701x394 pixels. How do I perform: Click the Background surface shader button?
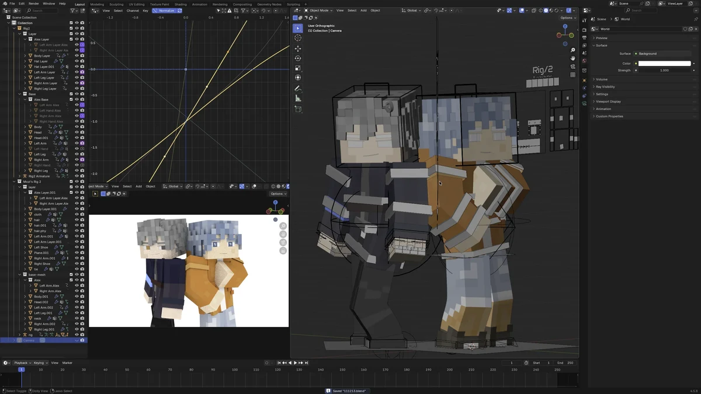663,54
